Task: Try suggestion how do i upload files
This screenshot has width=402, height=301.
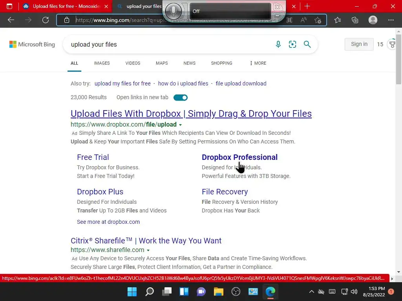Action: [x=183, y=83]
